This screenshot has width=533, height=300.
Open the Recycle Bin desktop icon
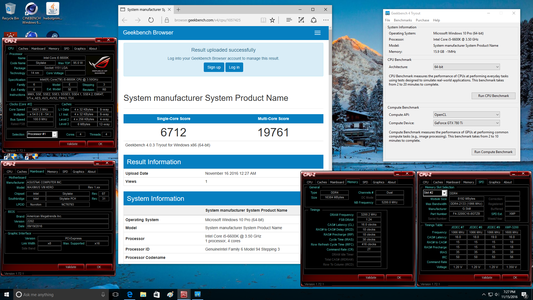click(x=10, y=12)
